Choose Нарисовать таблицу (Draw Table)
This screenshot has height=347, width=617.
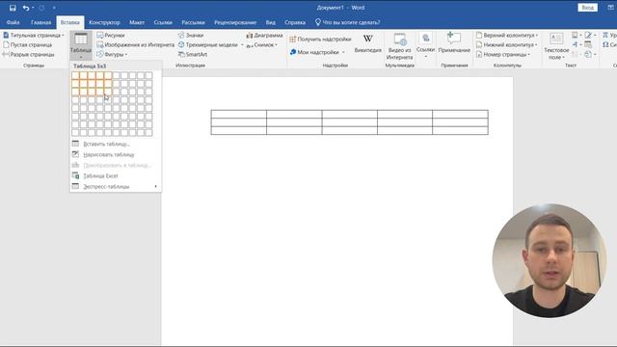click(116, 154)
